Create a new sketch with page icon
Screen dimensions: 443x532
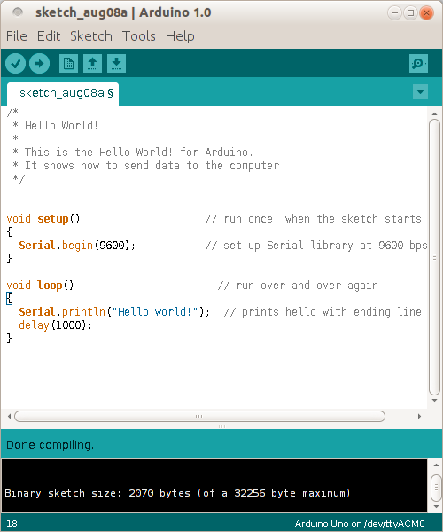68,64
